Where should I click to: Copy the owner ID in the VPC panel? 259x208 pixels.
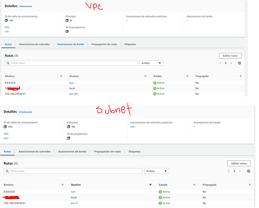(x=67, y=31)
